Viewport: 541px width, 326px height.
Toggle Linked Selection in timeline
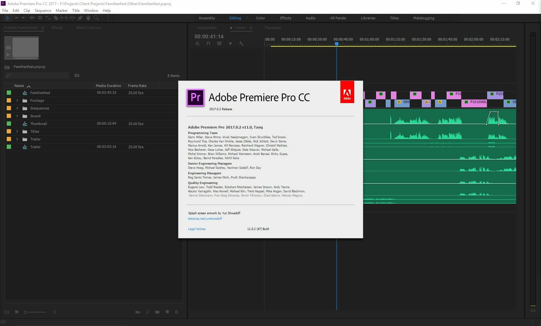[x=219, y=43]
